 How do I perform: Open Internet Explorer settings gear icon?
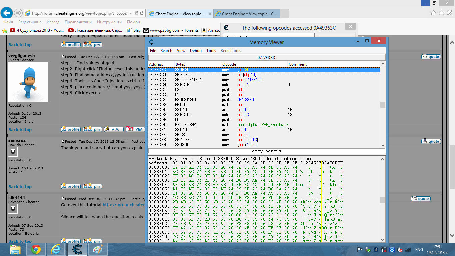click(449, 13)
